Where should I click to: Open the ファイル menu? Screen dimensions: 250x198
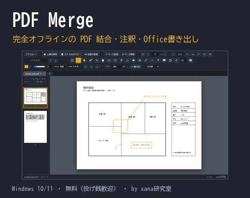click(31, 54)
